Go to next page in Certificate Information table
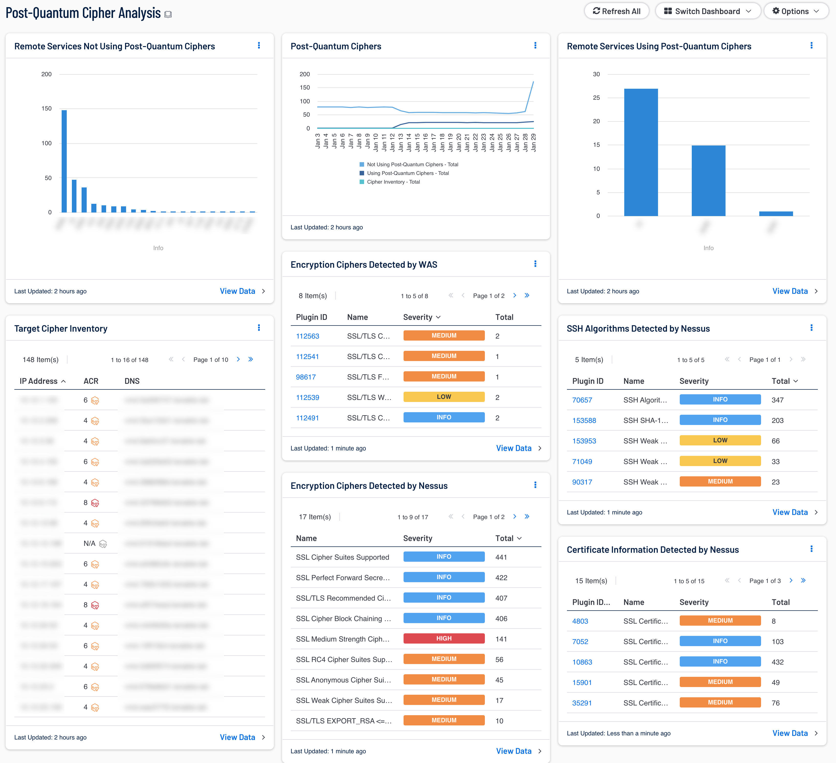 (791, 580)
